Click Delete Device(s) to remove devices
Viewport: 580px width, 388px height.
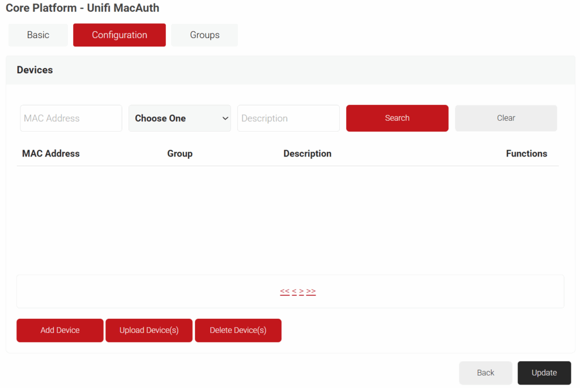pyautogui.click(x=238, y=330)
